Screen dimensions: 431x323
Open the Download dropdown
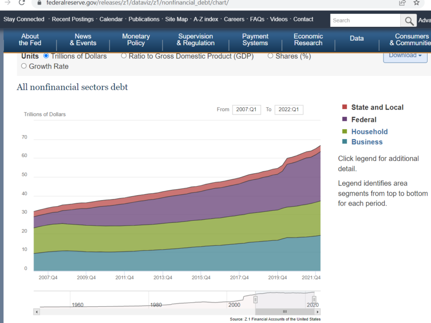click(x=405, y=56)
